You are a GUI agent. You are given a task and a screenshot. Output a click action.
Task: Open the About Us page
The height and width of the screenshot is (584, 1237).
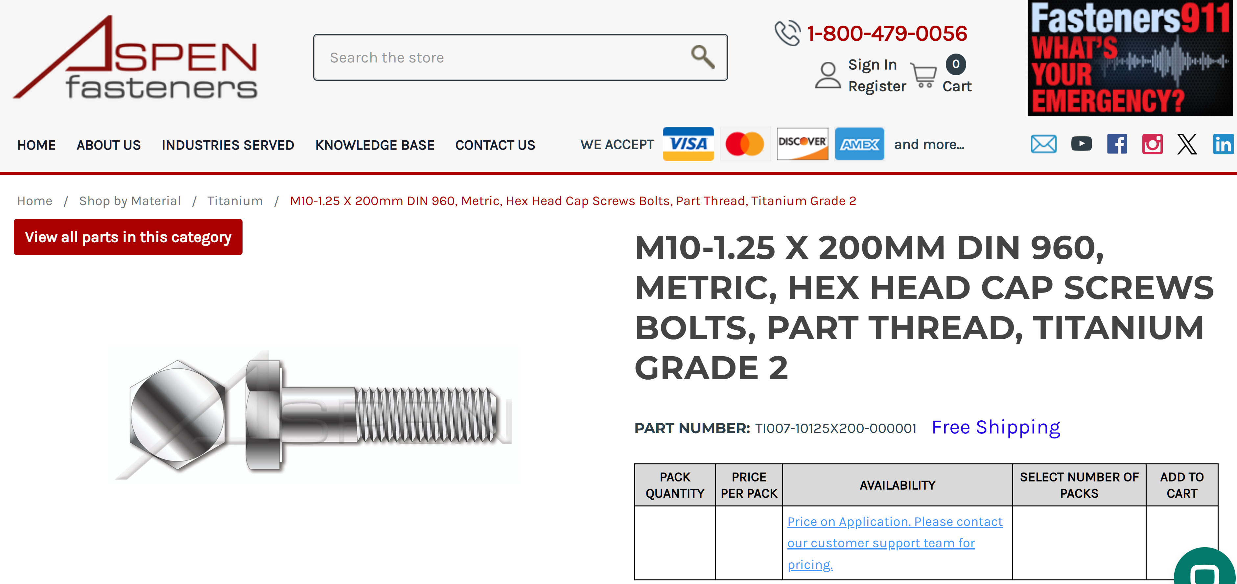pyautogui.click(x=108, y=145)
